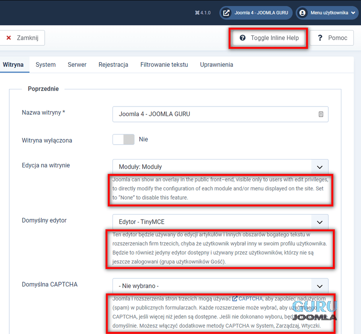
Task: Open site preview external link icon
Action: coord(226,13)
